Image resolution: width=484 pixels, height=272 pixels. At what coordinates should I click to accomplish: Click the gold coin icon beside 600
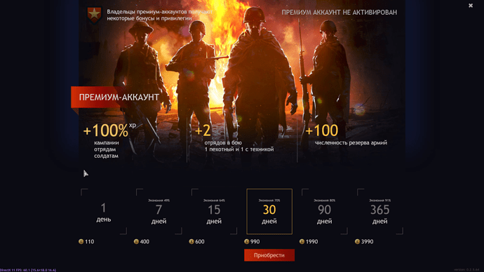pyautogui.click(x=191, y=241)
